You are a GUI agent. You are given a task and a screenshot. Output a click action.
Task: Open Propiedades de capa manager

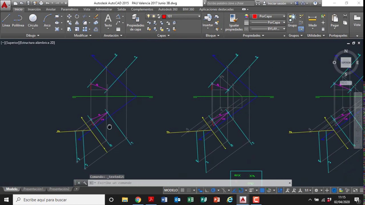(135, 23)
